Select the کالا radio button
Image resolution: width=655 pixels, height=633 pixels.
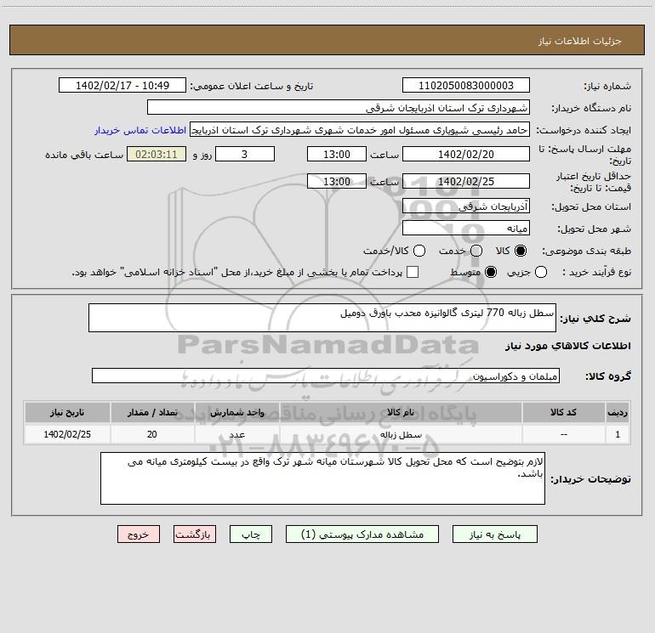coord(521,251)
